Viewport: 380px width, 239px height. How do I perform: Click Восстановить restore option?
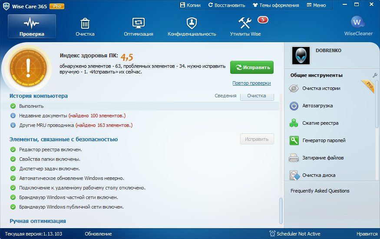point(227,5)
